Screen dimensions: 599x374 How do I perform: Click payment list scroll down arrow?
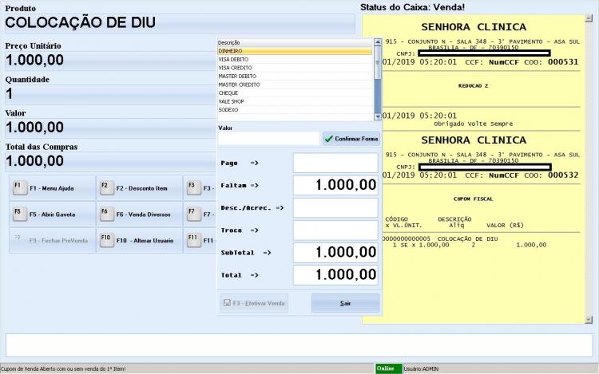click(x=378, y=117)
